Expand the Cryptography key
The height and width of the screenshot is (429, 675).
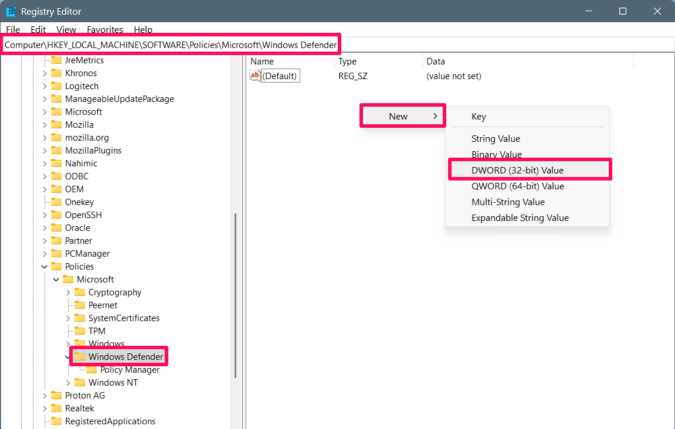pyautogui.click(x=68, y=292)
